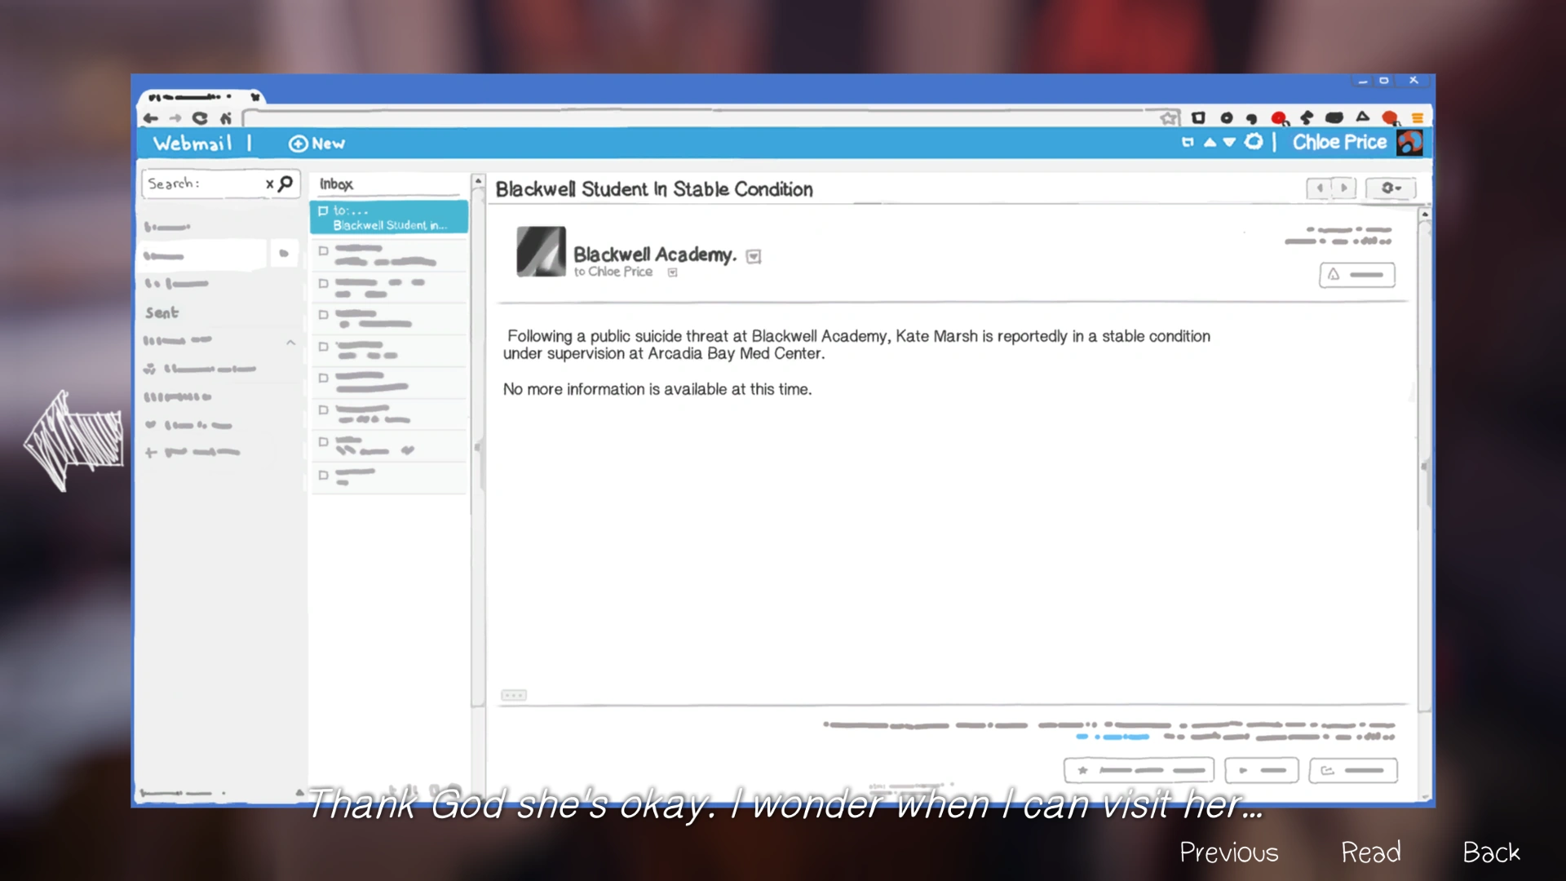Click the Chloe Price avatar picture
Screen dimensions: 1566x881
(x=1409, y=143)
